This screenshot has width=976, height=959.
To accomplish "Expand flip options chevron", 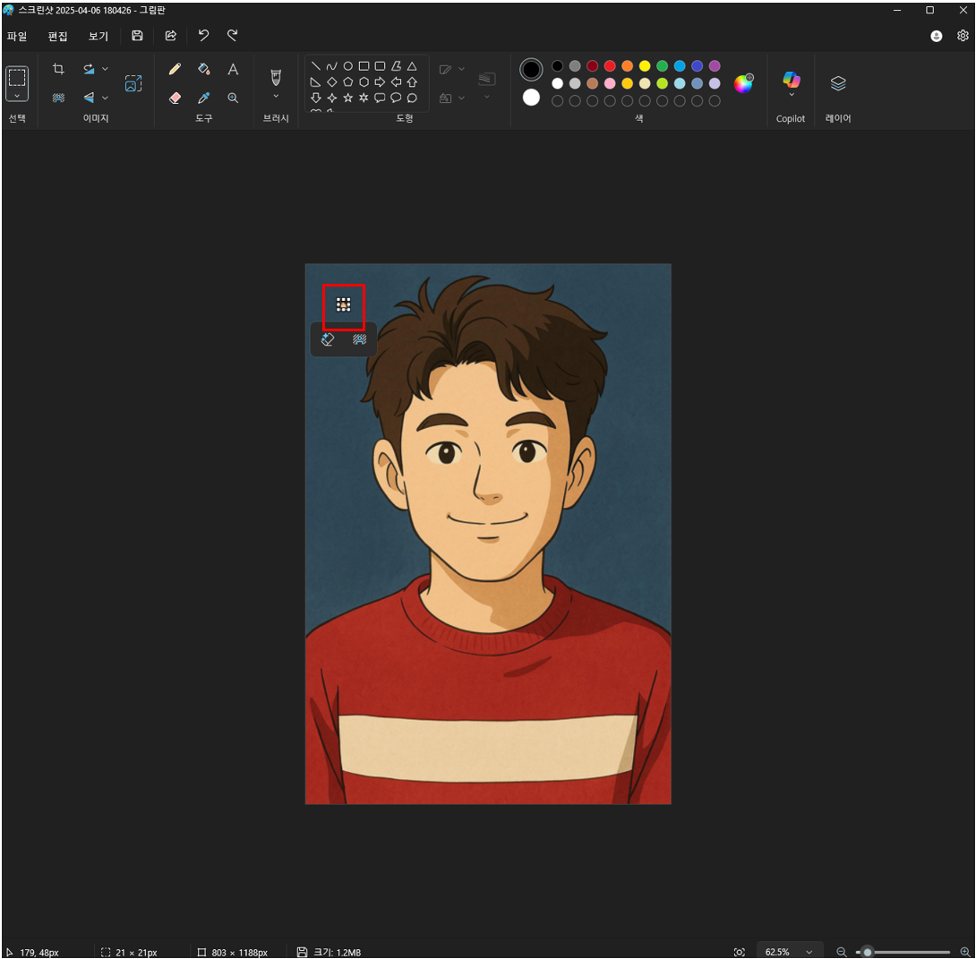I will click(105, 98).
